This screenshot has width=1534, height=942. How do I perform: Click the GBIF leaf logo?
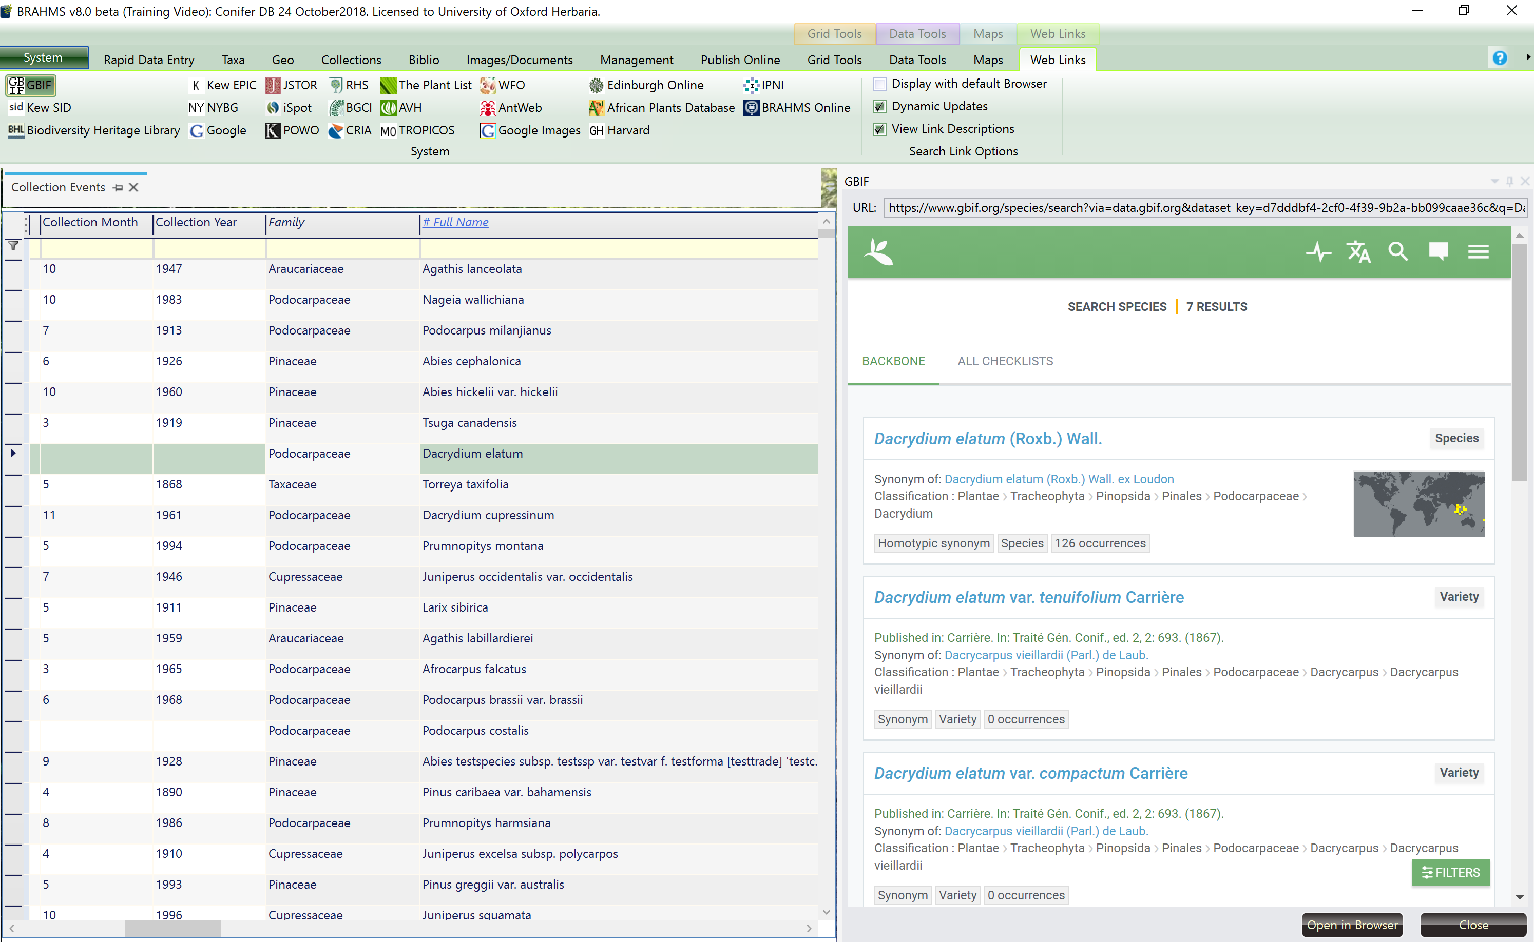tap(879, 252)
